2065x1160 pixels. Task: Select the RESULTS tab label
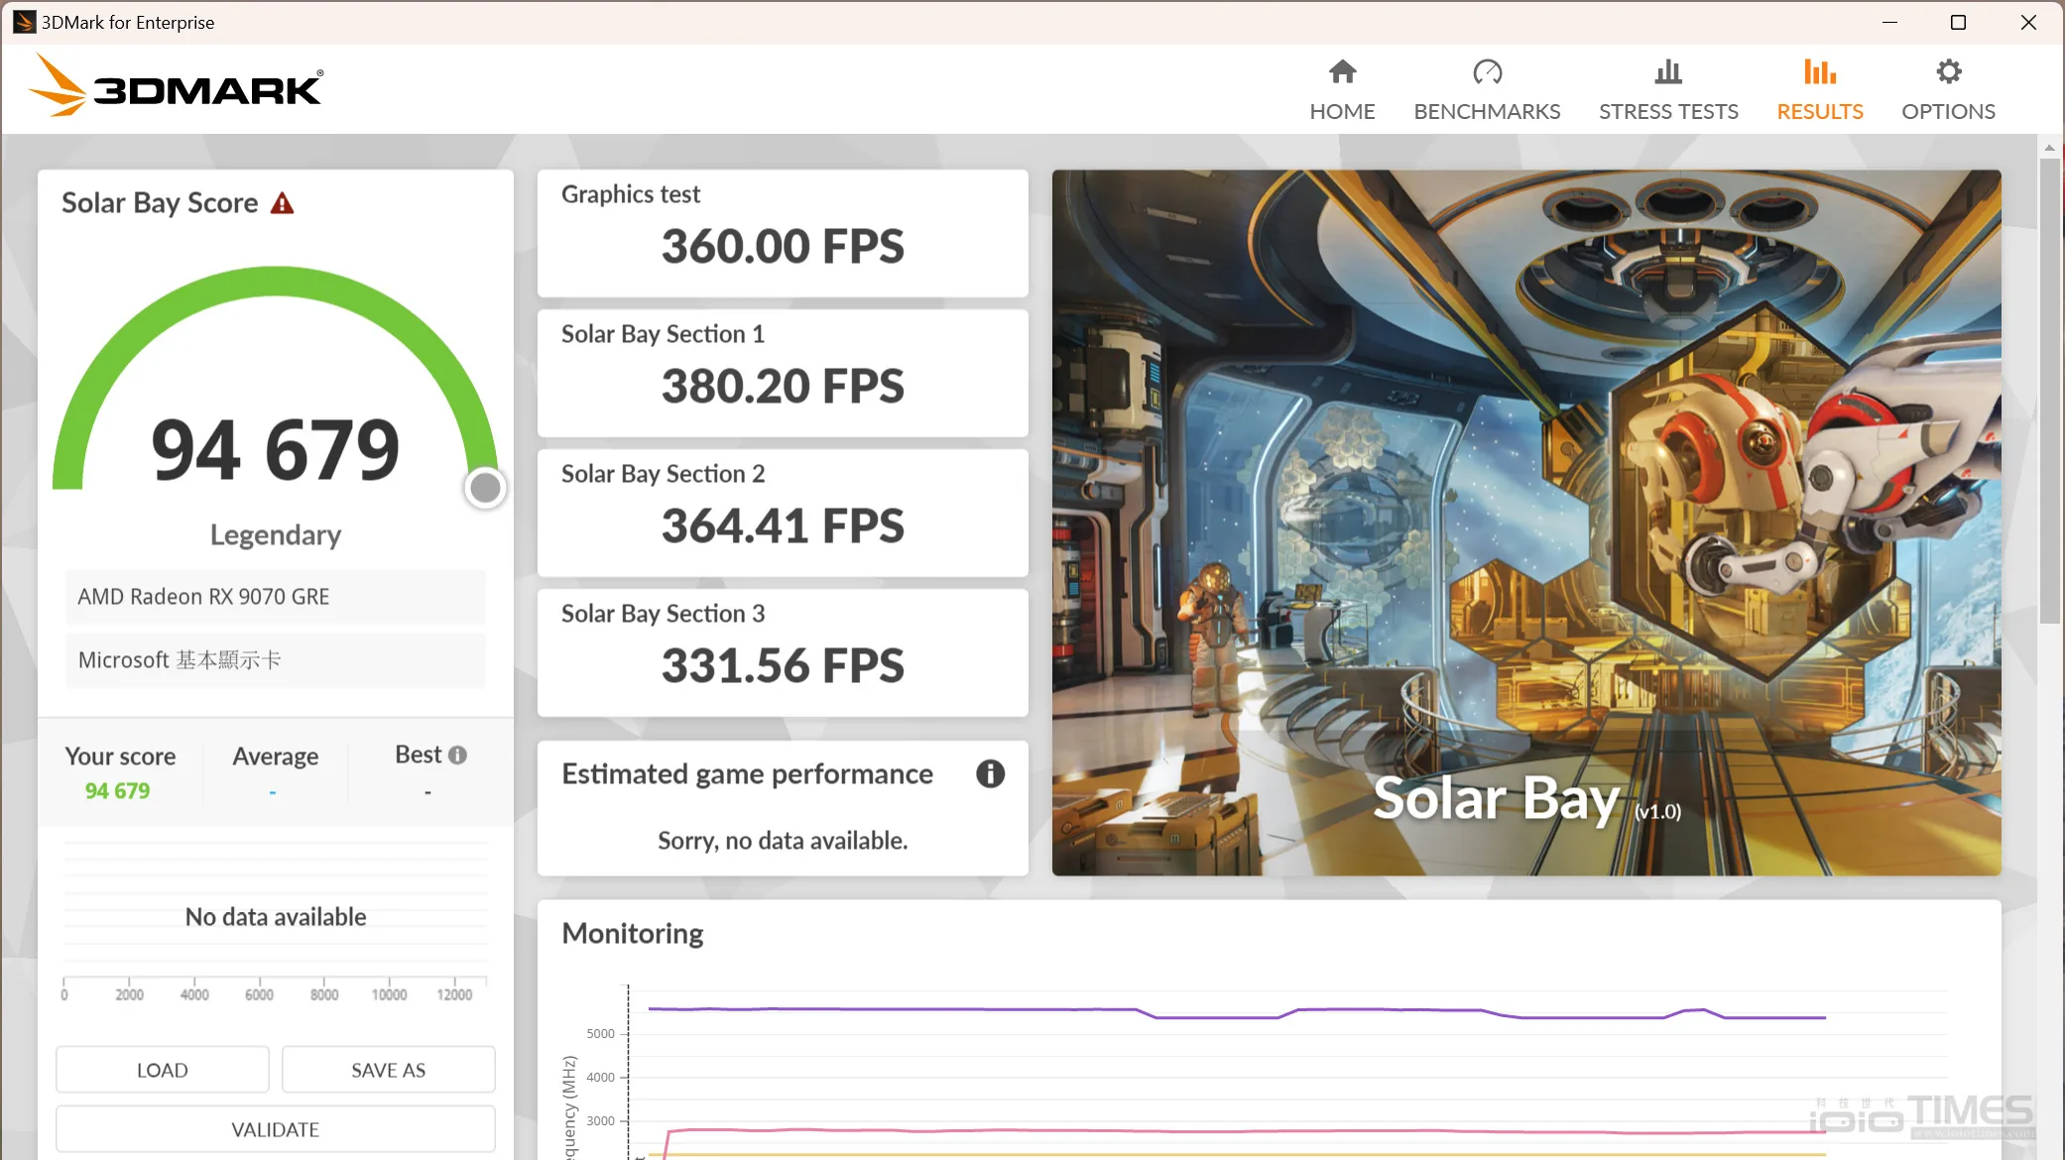(x=1819, y=111)
